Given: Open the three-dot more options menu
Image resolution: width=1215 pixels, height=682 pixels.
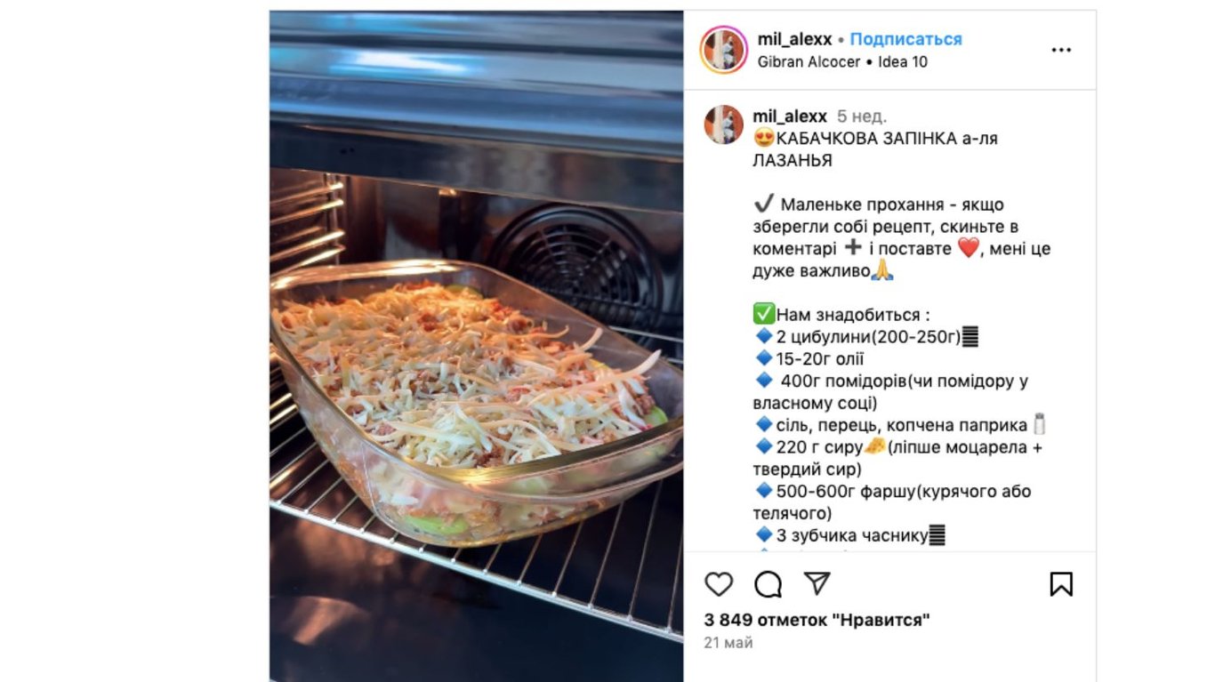Looking at the screenshot, I should [x=1061, y=50].
